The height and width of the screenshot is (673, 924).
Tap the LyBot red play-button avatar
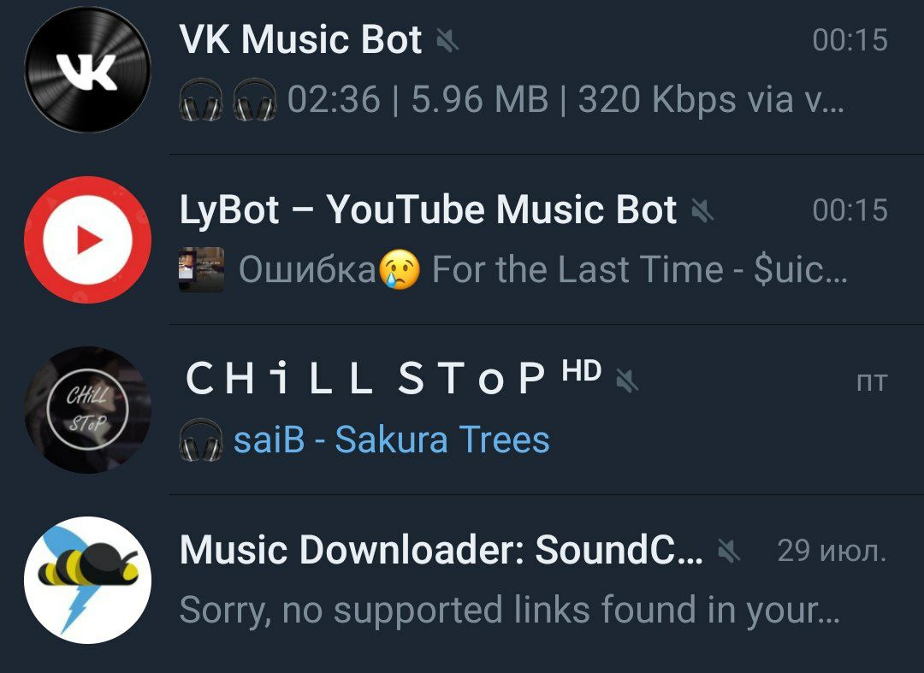[x=87, y=239]
